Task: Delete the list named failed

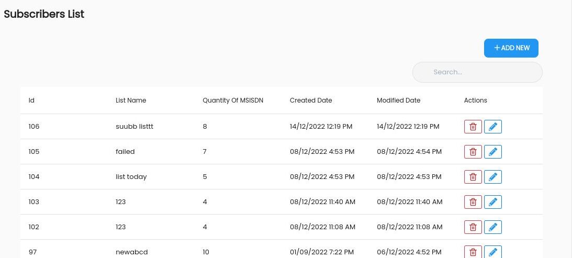Action: [x=473, y=152]
